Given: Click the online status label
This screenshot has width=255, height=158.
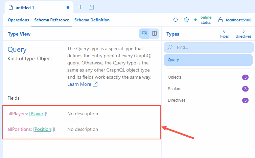Looking at the screenshot, I should pyautogui.click(x=206, y=17).
